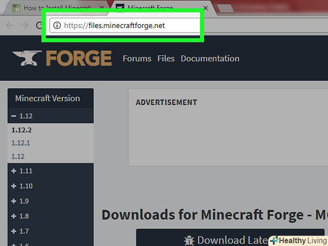This screenshot has height=246, width=328.
Task: Select the 1.12 sub-version link
Action: tap(18, 156)
